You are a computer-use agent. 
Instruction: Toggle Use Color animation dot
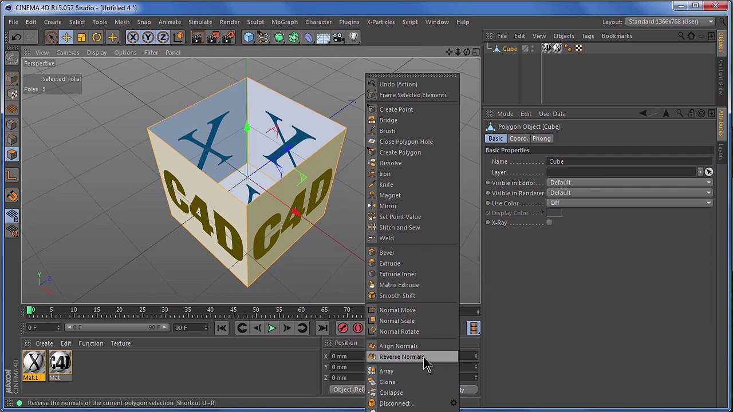click(488, 203)
